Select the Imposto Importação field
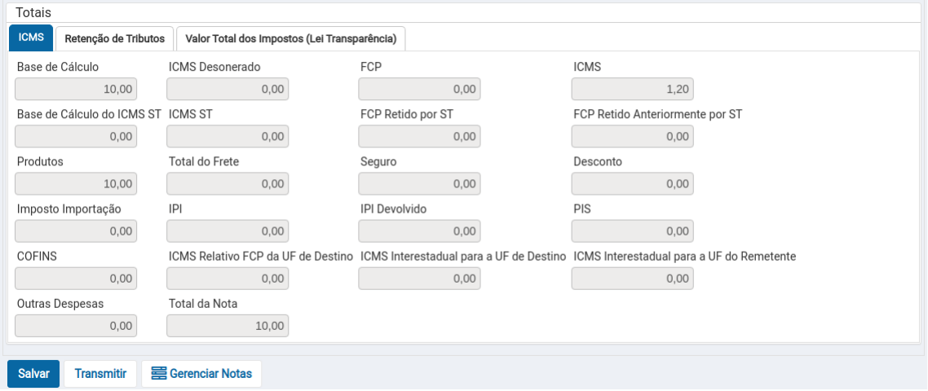This screenshot has width=928, height=391. point(76,231)
